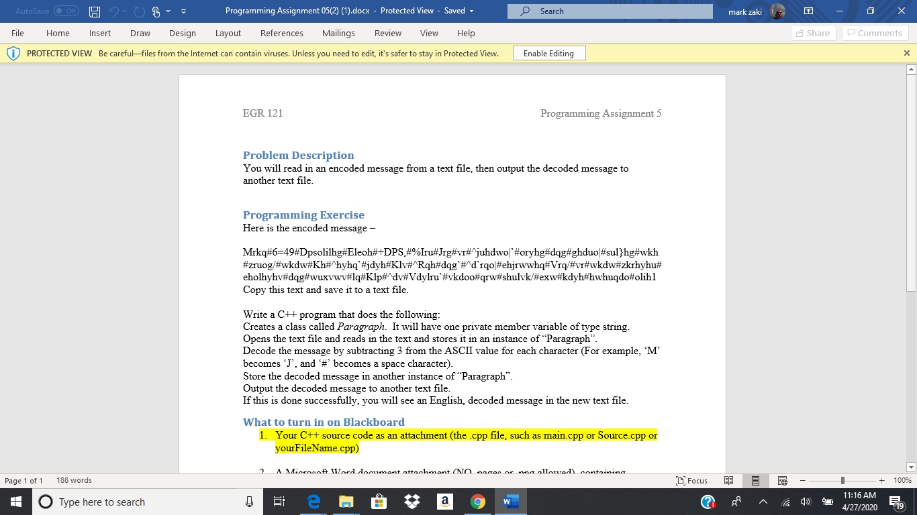Open the Quick Access Toolbar customization chevron
The width and height of the screenshot is (917, 515).
(183, 11)
